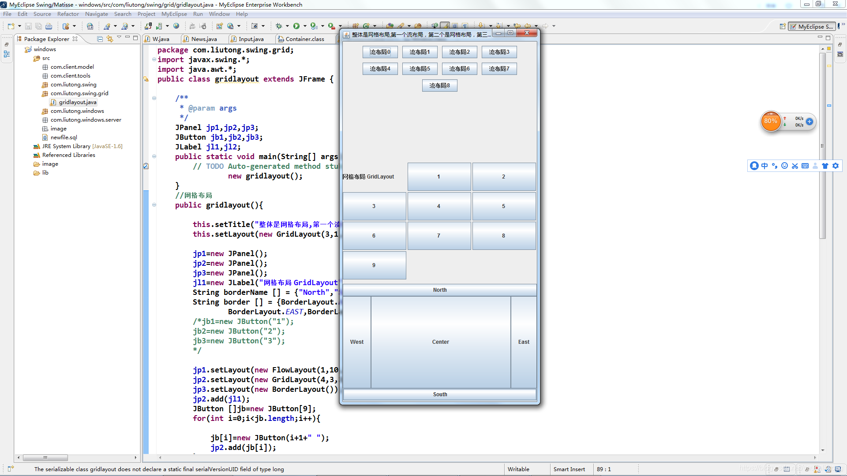847x476 pixels.
Task: Collapse the import statements fold marker
Action: click(154, 59)
